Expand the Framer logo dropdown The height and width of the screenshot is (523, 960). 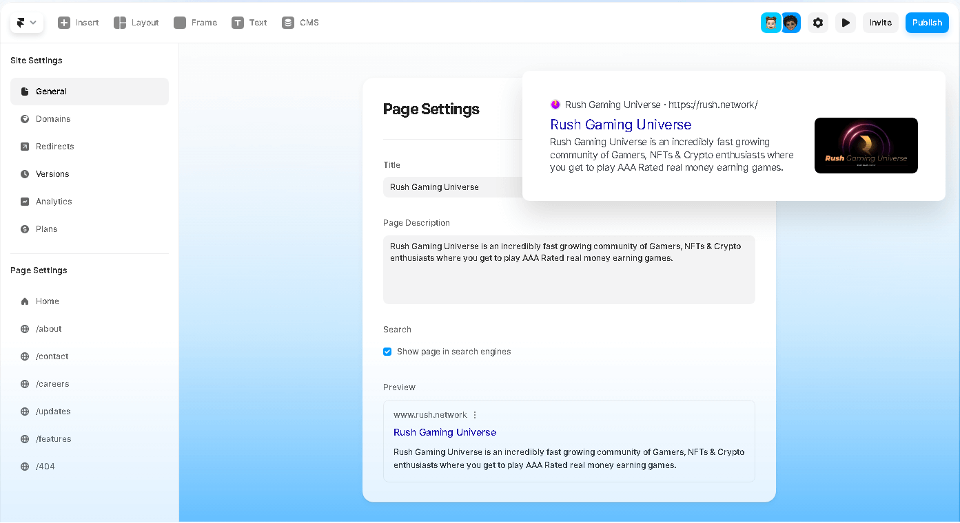tap(26, 22)
